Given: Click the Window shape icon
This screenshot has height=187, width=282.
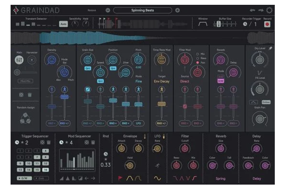Looking at the screenshot, I should point(203,24).
